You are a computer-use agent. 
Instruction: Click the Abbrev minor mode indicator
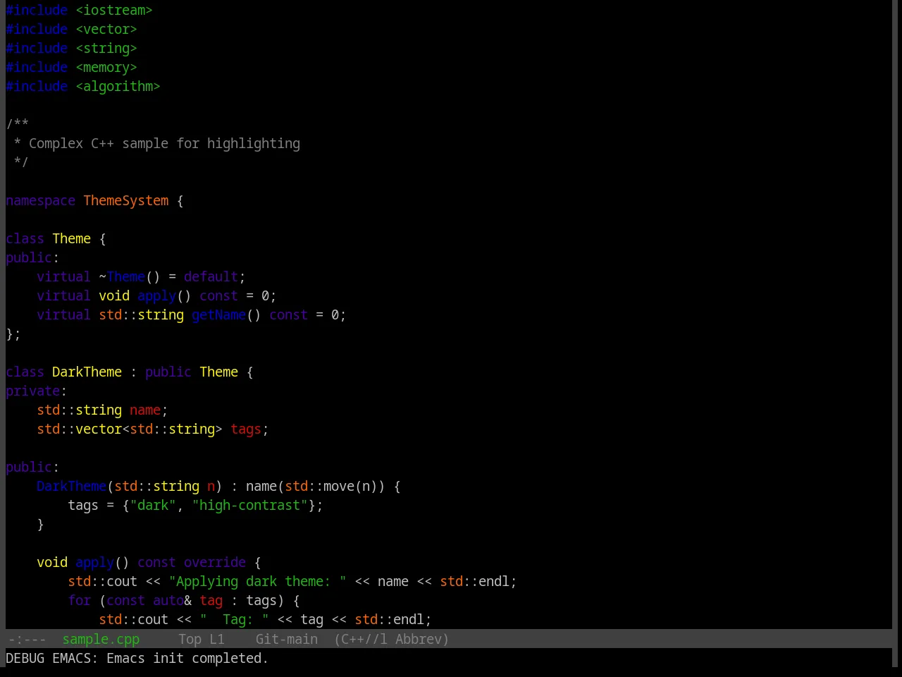coord(422,640)
